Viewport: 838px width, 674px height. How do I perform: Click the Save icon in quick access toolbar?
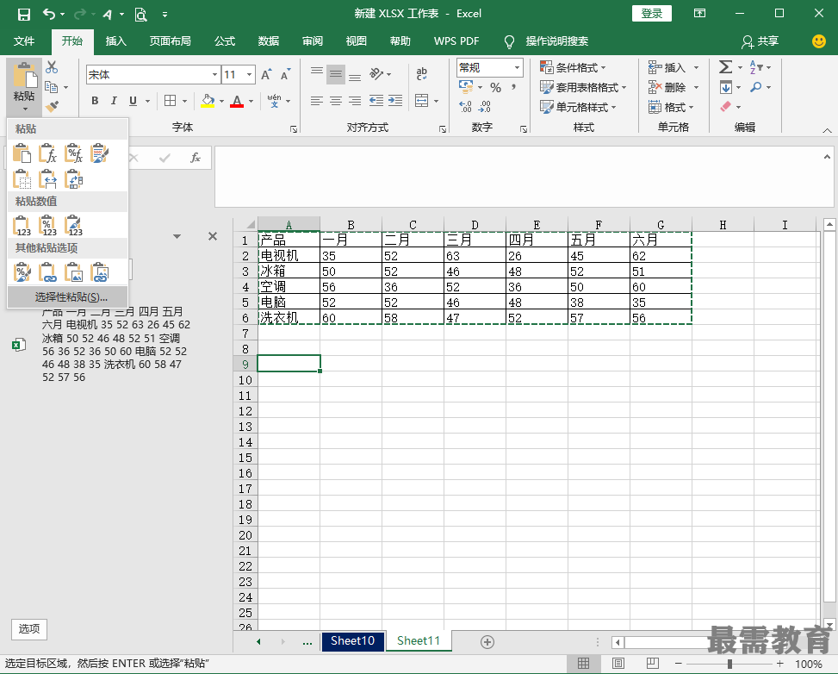[24, 15]
